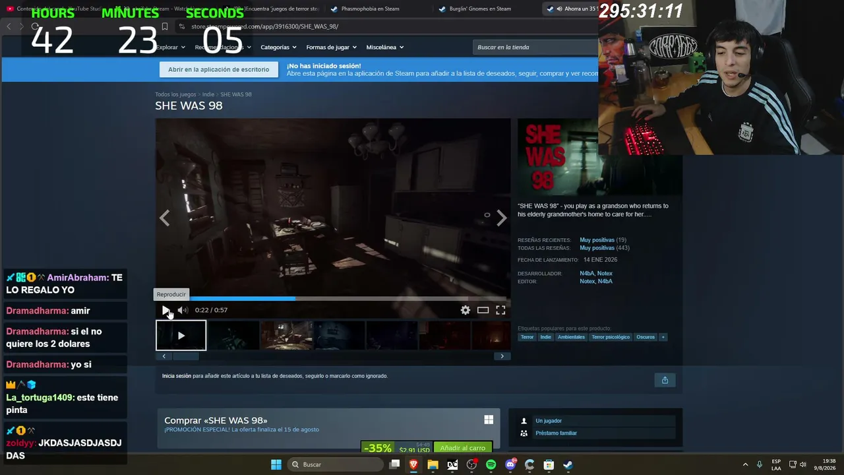This screenshot has height=475, width=844.
Task: Select the first trailer thumbnail with play icon
Action: pos(181,336)
